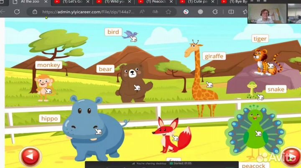
Task: Click the translate icon in address bar
Action: tap(155, 12)
